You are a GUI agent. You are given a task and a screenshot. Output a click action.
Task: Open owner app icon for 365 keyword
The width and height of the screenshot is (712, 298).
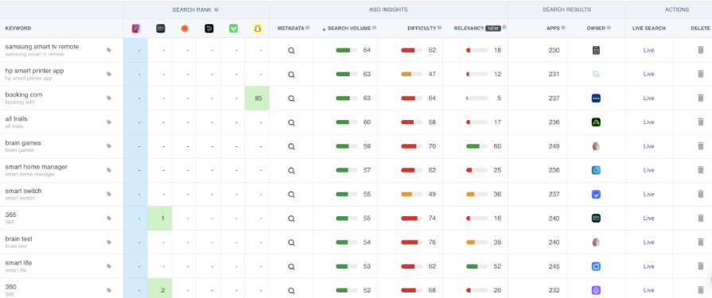(596, 219)
